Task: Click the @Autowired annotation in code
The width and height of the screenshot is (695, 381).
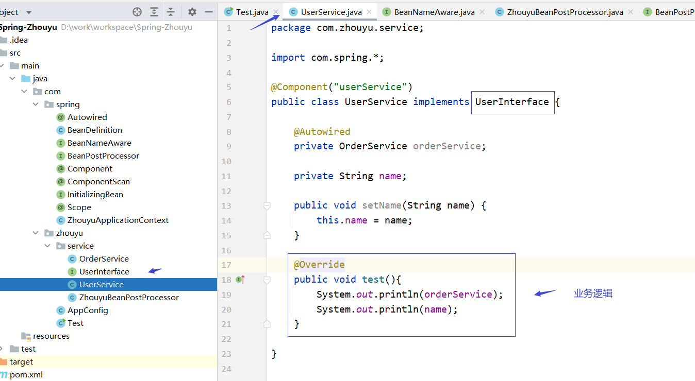Action: point(322,131)
